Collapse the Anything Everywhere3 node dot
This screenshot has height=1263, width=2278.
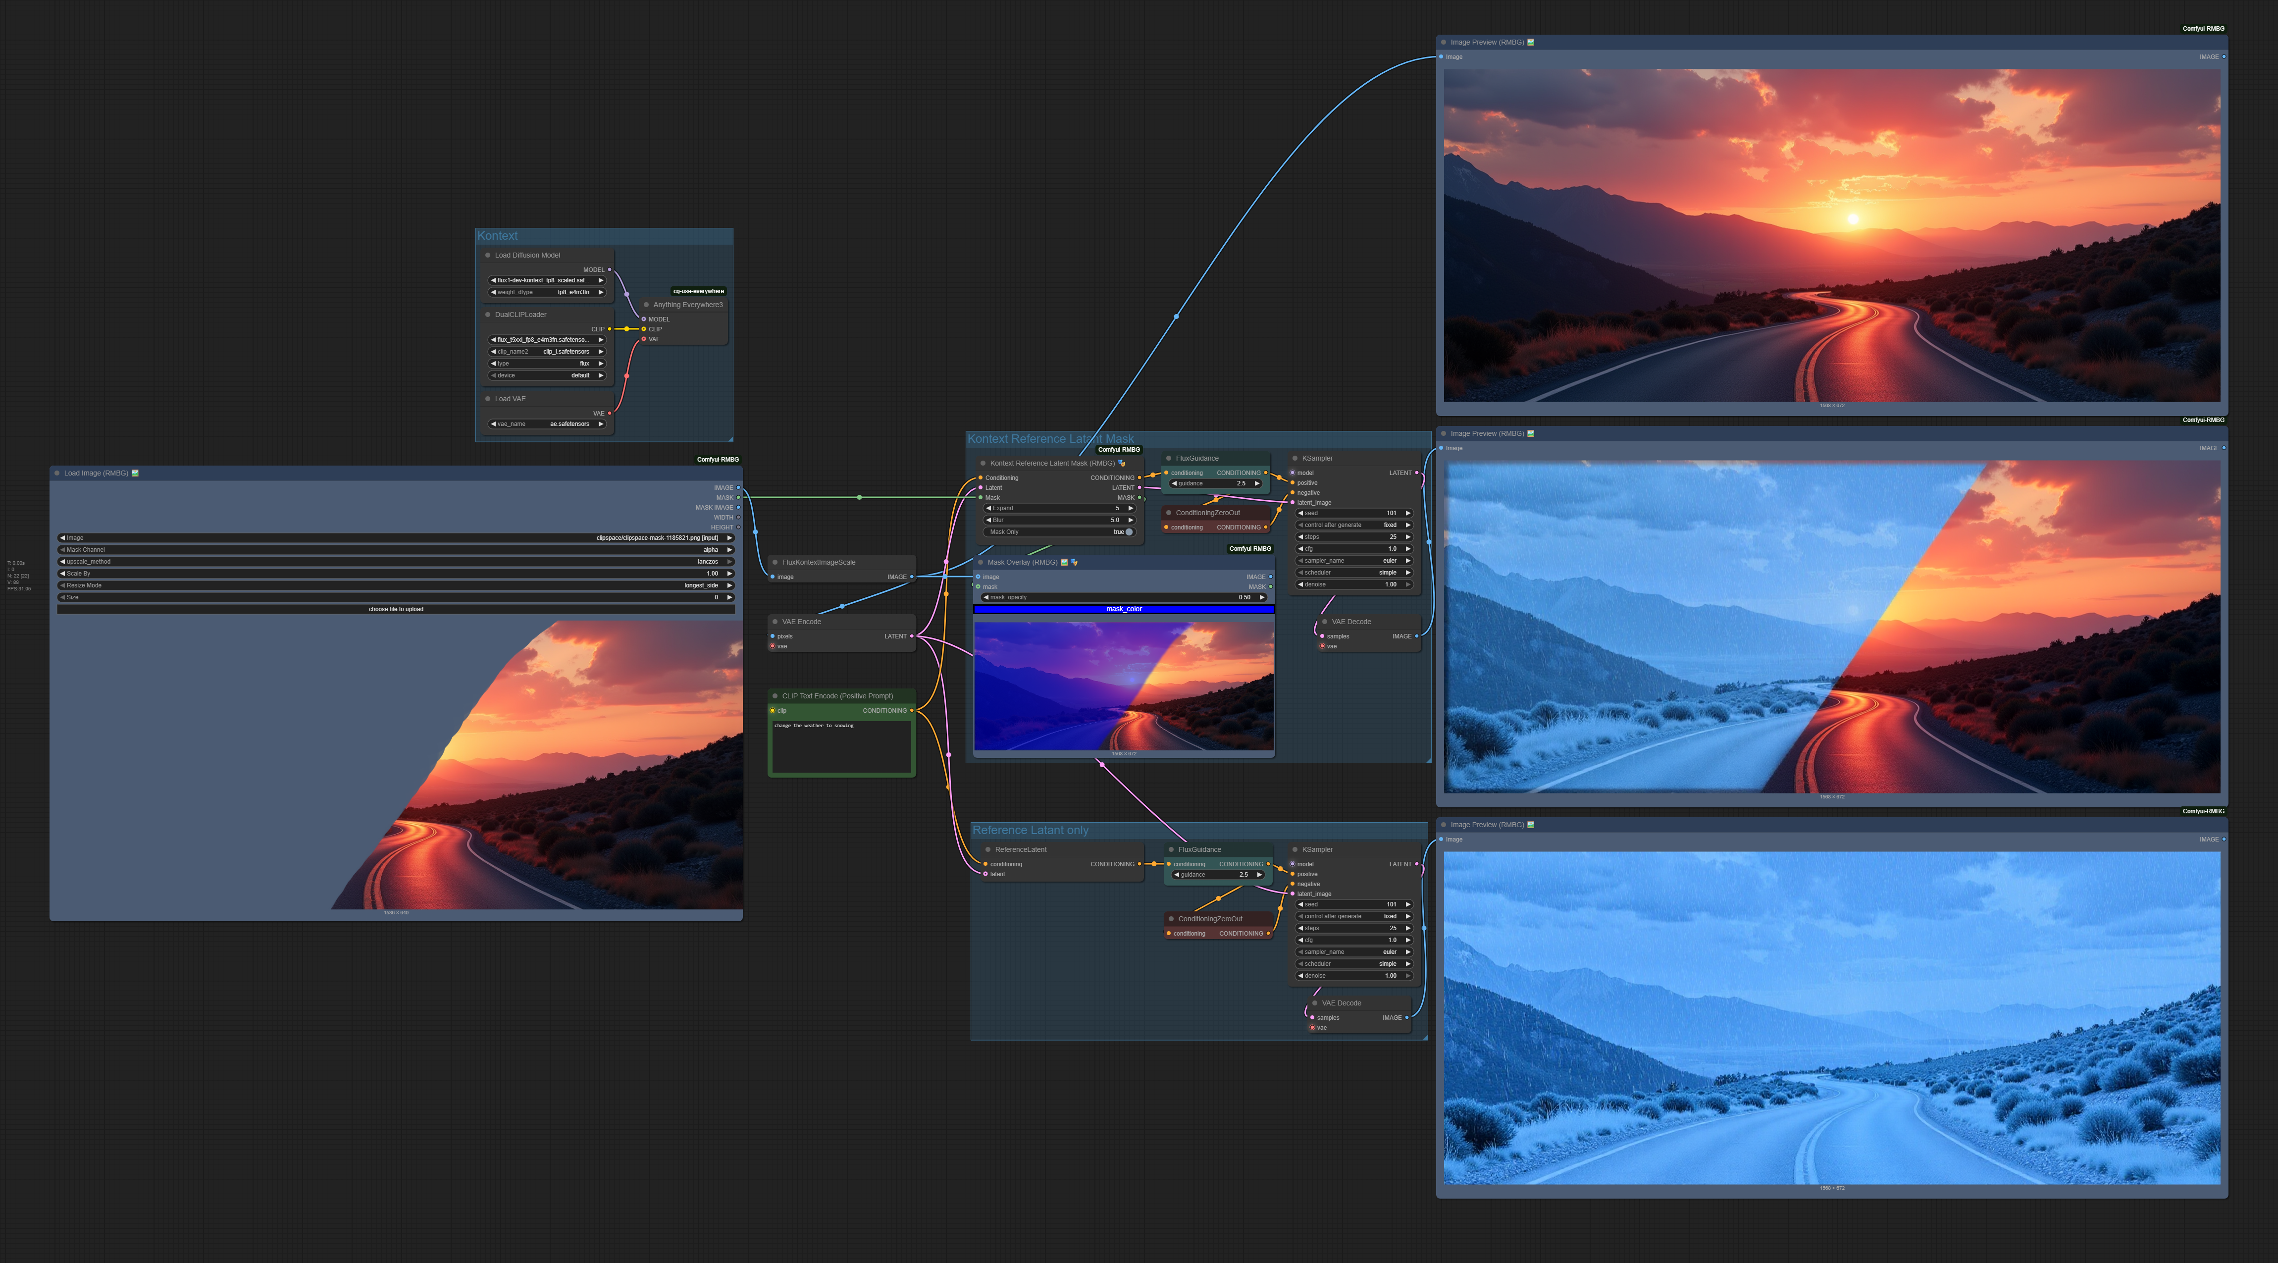click(646, 305)
